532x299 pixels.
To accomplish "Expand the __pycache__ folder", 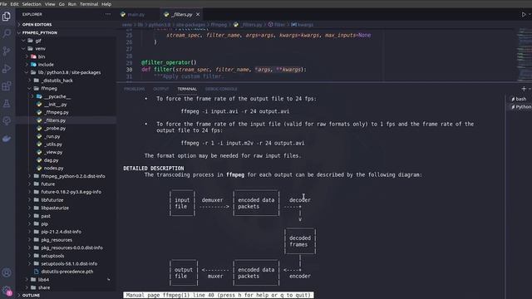I will pos(66,96).
